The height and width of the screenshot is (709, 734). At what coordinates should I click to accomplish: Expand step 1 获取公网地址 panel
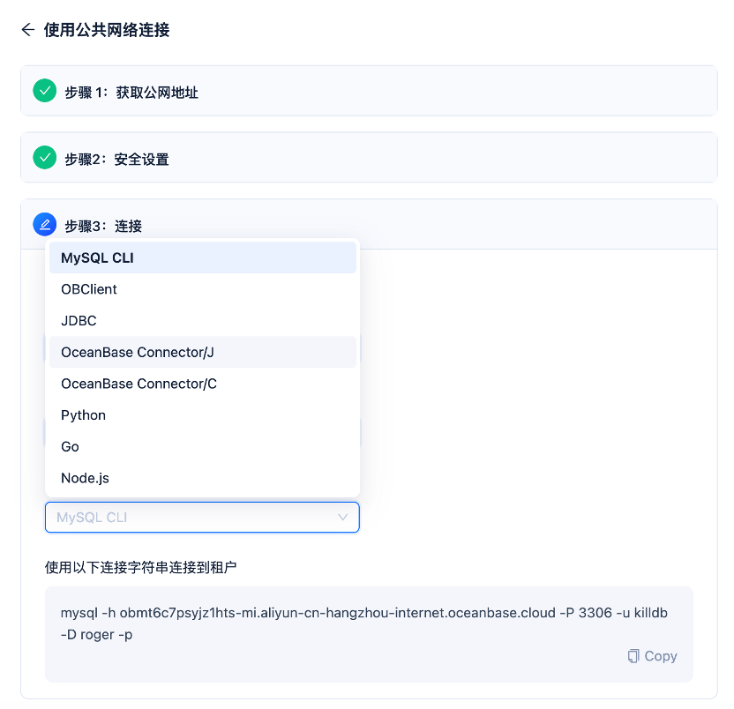131,92
